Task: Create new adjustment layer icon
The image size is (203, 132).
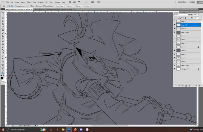Action: [189, 86]
